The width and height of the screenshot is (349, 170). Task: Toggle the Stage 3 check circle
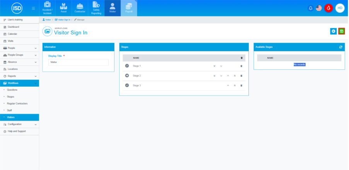tap(127, 85)
